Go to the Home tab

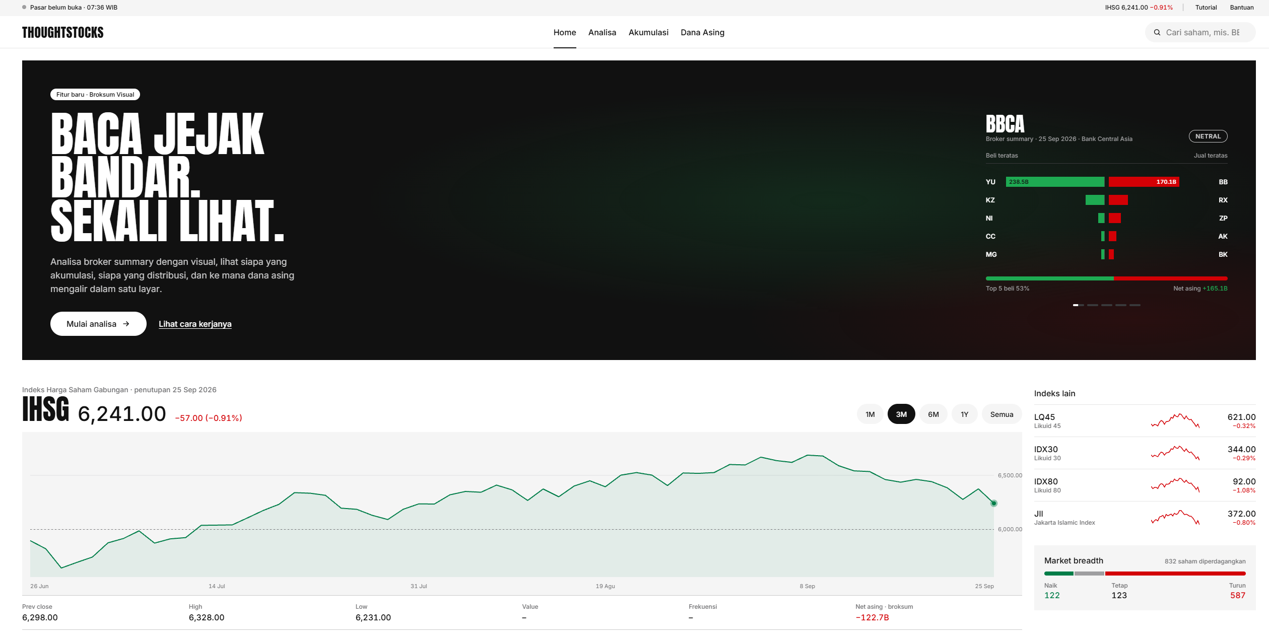point(565,33)
